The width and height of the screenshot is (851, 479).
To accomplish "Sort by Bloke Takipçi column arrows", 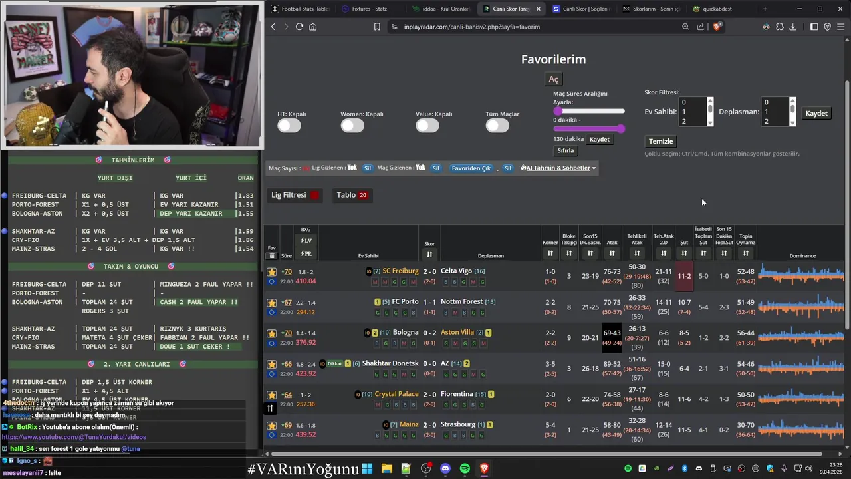I will pos(569,253).
